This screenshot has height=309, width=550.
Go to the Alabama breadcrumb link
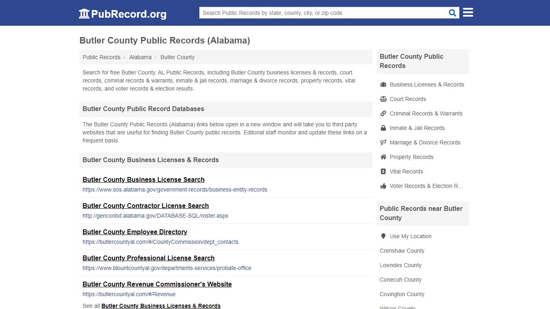(140, 57)
